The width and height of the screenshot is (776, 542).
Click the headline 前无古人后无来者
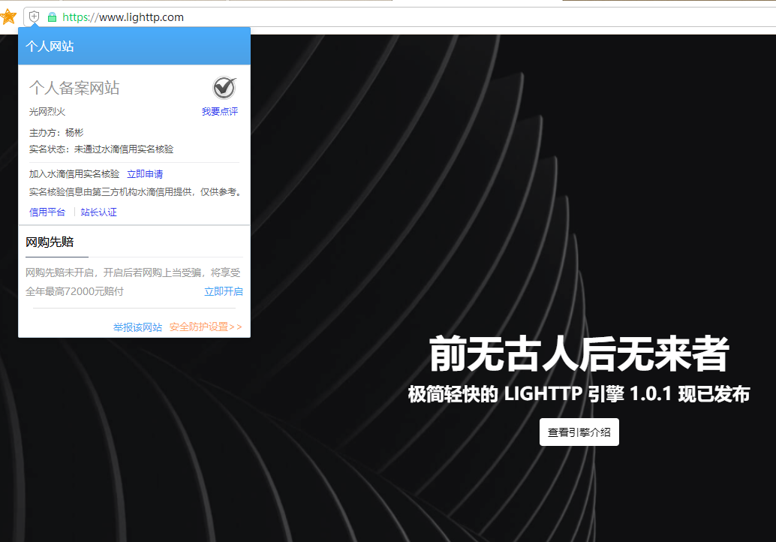point(579,354)
